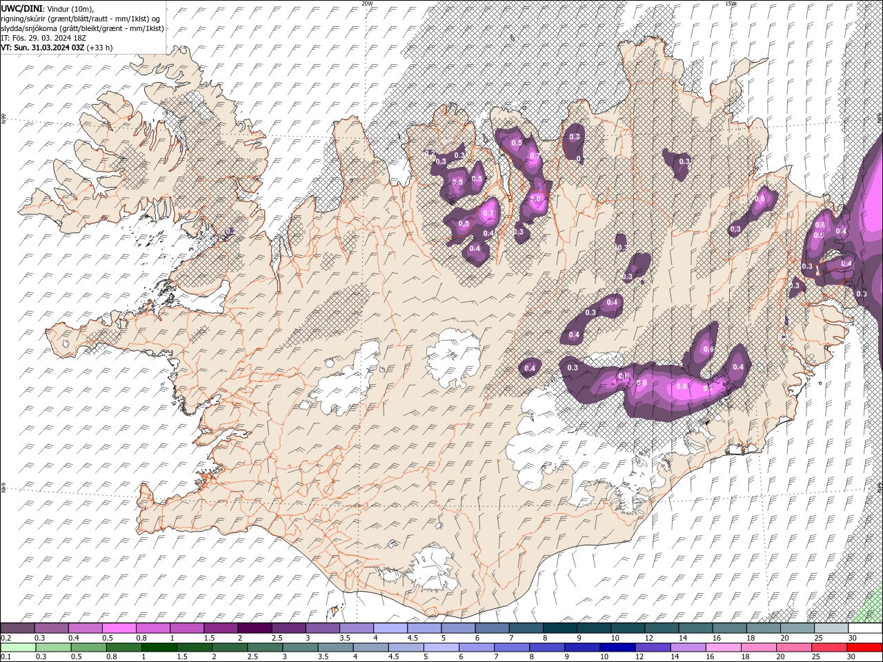Click the 'rigning/skúrir (grænt/blátt/rautt' description line

coord(81,19)
